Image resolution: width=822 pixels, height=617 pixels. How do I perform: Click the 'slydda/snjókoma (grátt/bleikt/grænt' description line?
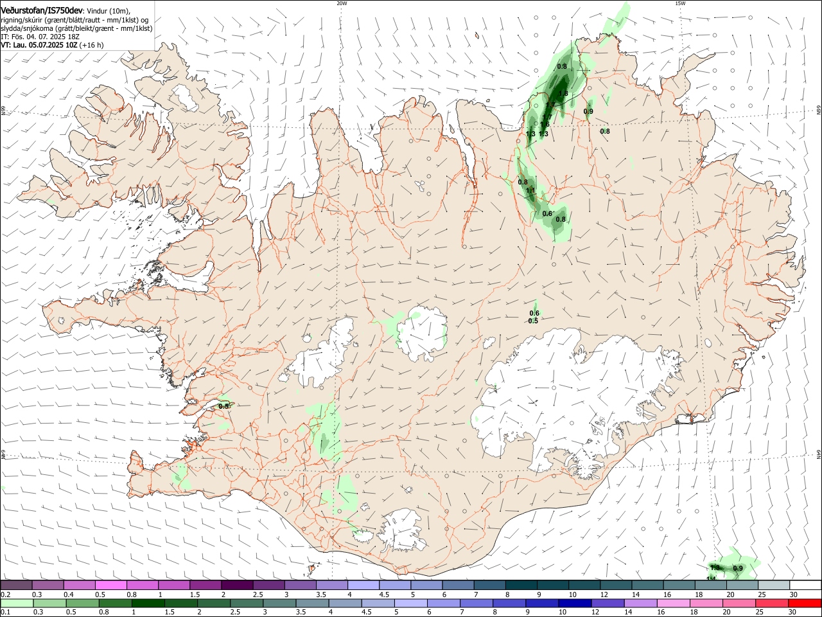pyautogui.click(x=76, y=28)
